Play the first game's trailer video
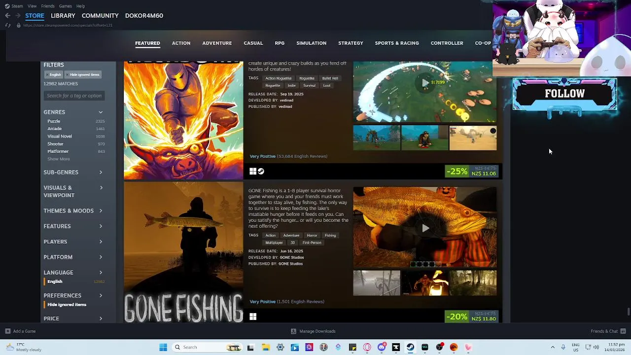Screen dimensions: 631x355 pos(425,83)
